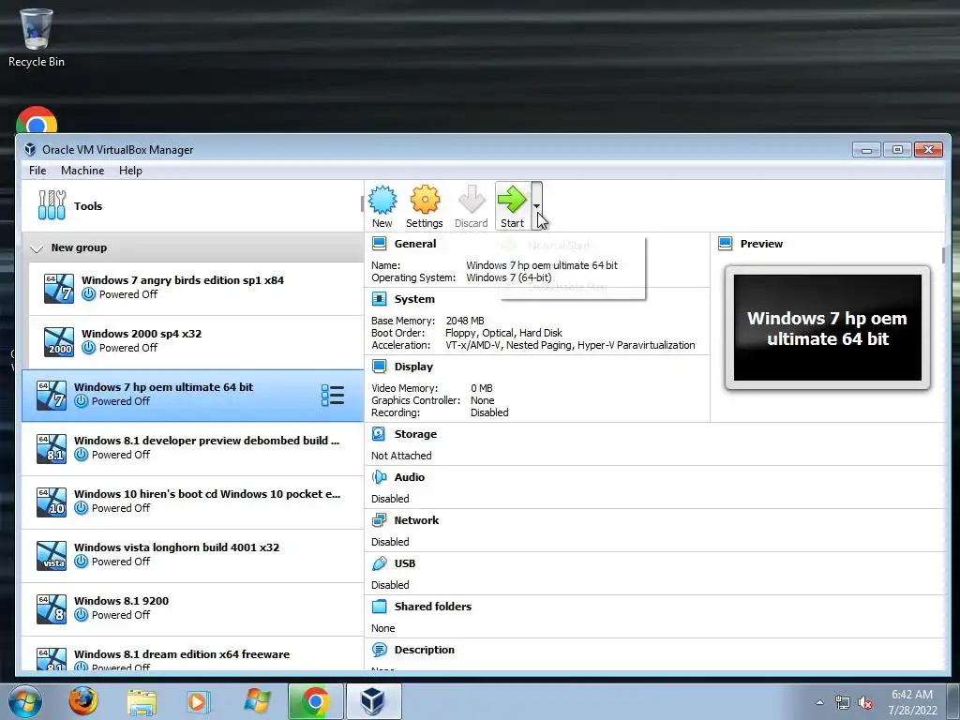Viewport: 960px width, 720px height.
Task: Click the Display section heading
Action: coord(413,367)
